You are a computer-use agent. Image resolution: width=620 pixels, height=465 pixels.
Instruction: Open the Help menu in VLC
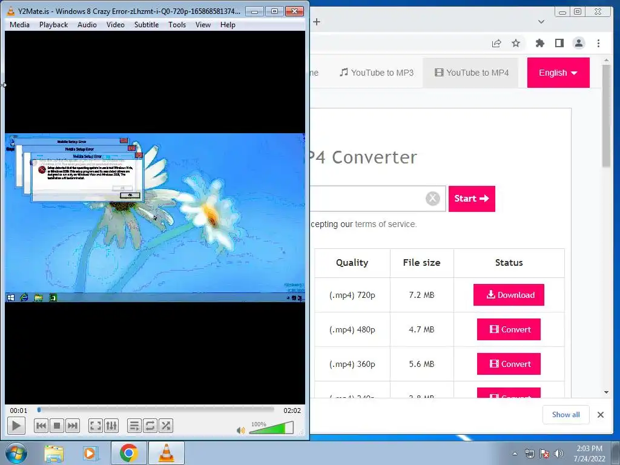228,24
